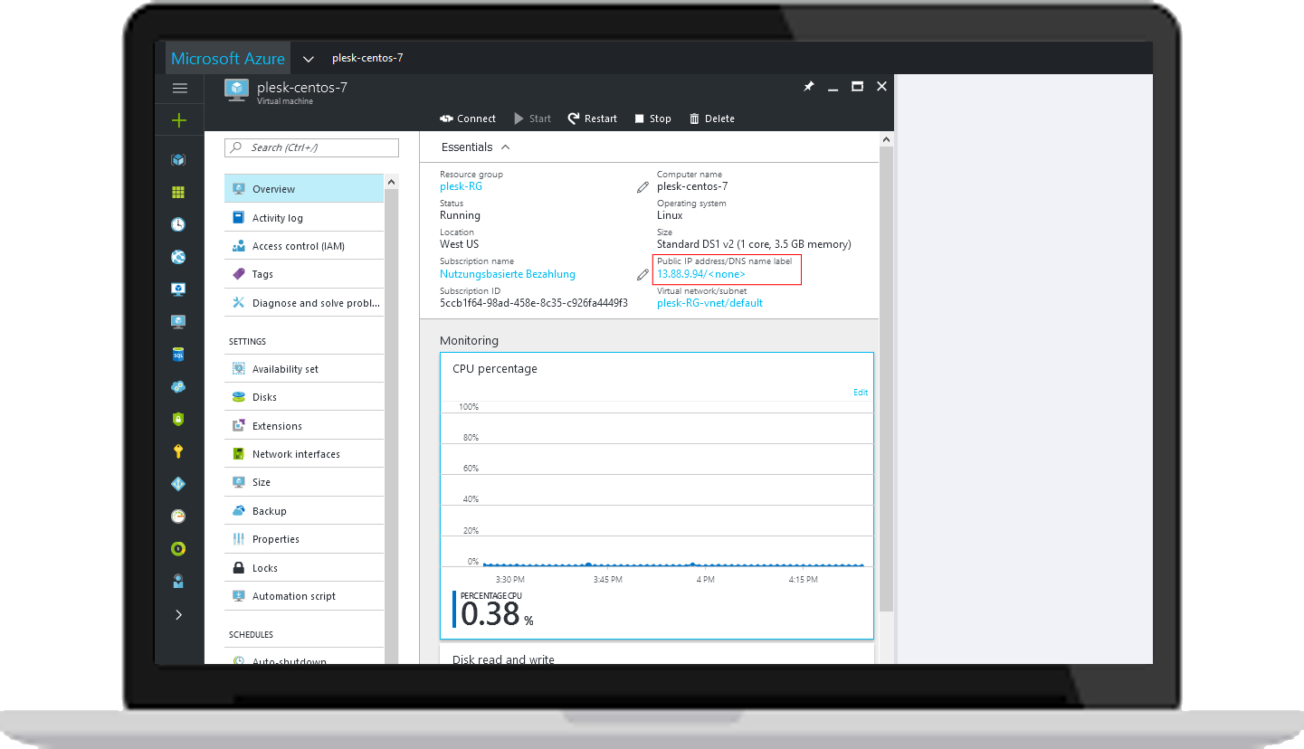The height and width of the screenshot is (749, 1304).
Task: Click the Microsoft Azure logo
Action: coord(228,59)
